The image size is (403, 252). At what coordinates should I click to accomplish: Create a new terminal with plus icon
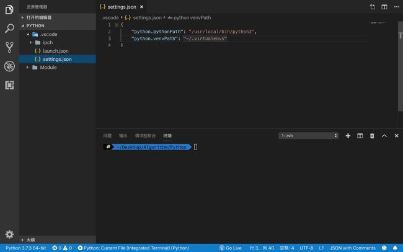point(348,136)
